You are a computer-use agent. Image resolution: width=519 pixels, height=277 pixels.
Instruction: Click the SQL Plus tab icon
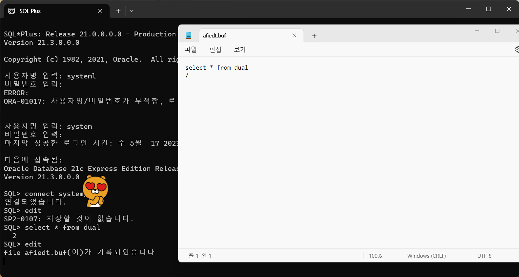12,11
